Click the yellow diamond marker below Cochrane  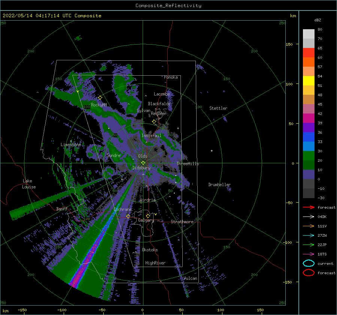click(x=128, y=216)
